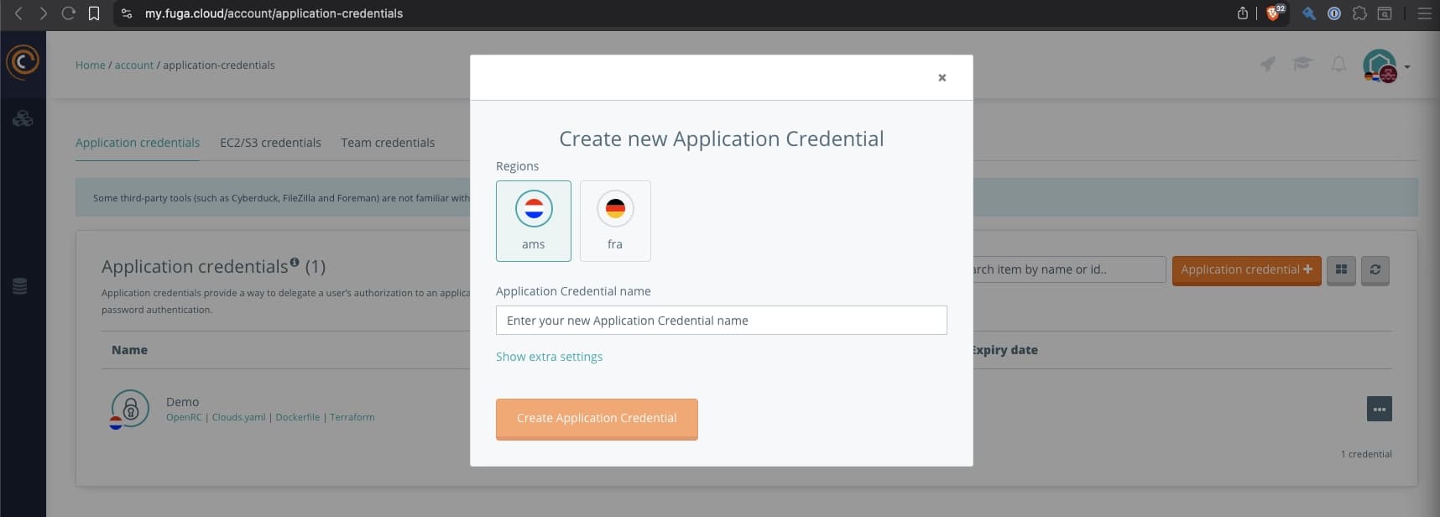Reload the page in browser
The width and height of the screenshot is (1440, 517).
tap(69, 13)
